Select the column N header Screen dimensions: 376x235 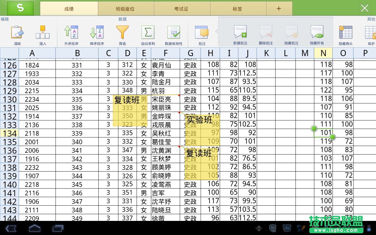[323, 53]
